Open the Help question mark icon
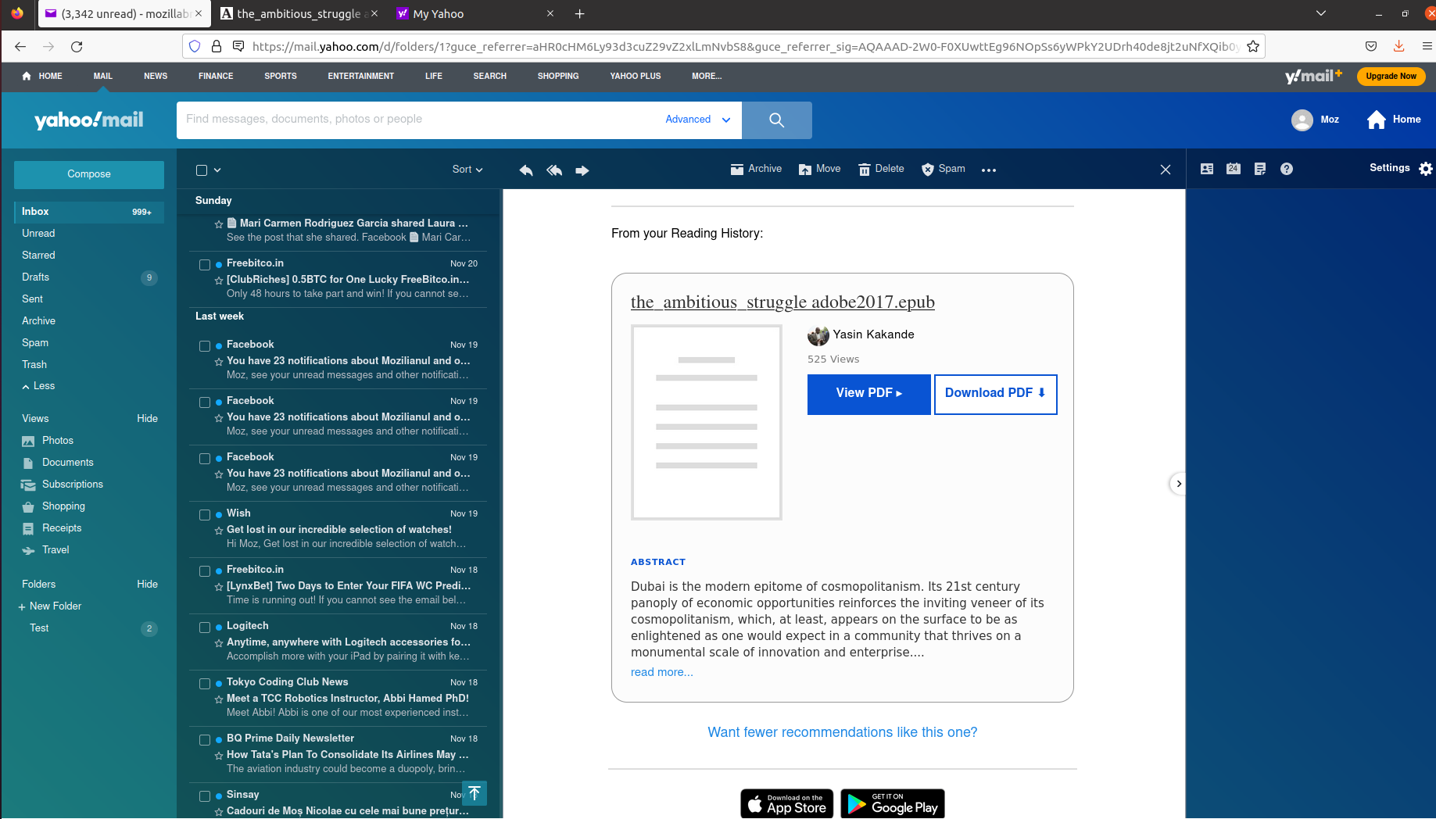1436x819 pixels. (x=1287, y=168)
